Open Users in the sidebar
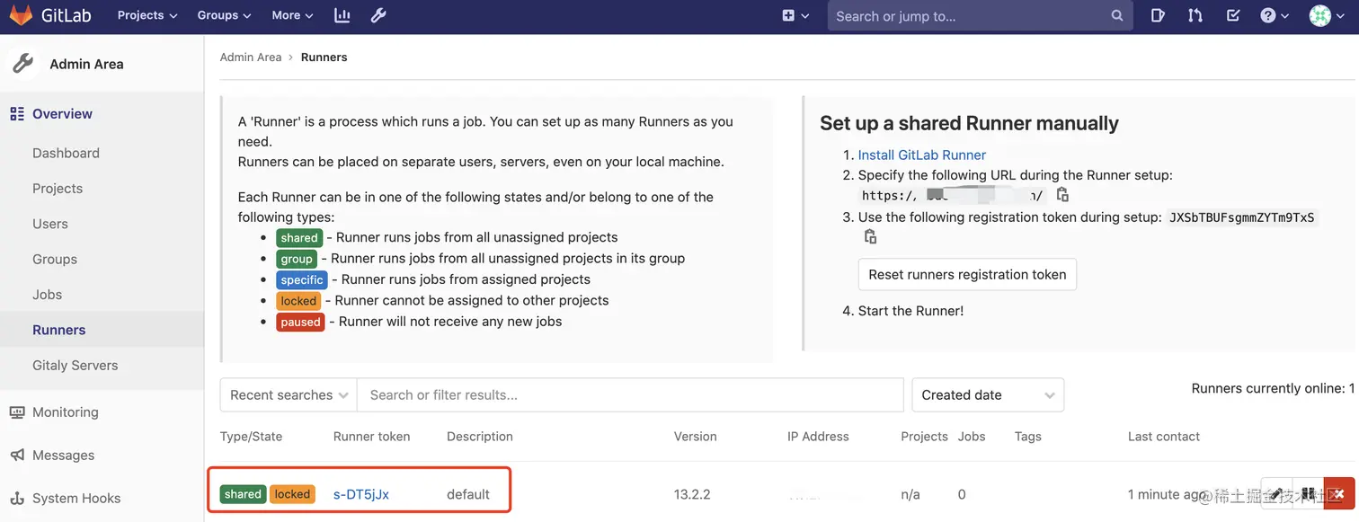 [x=50, y=224]
